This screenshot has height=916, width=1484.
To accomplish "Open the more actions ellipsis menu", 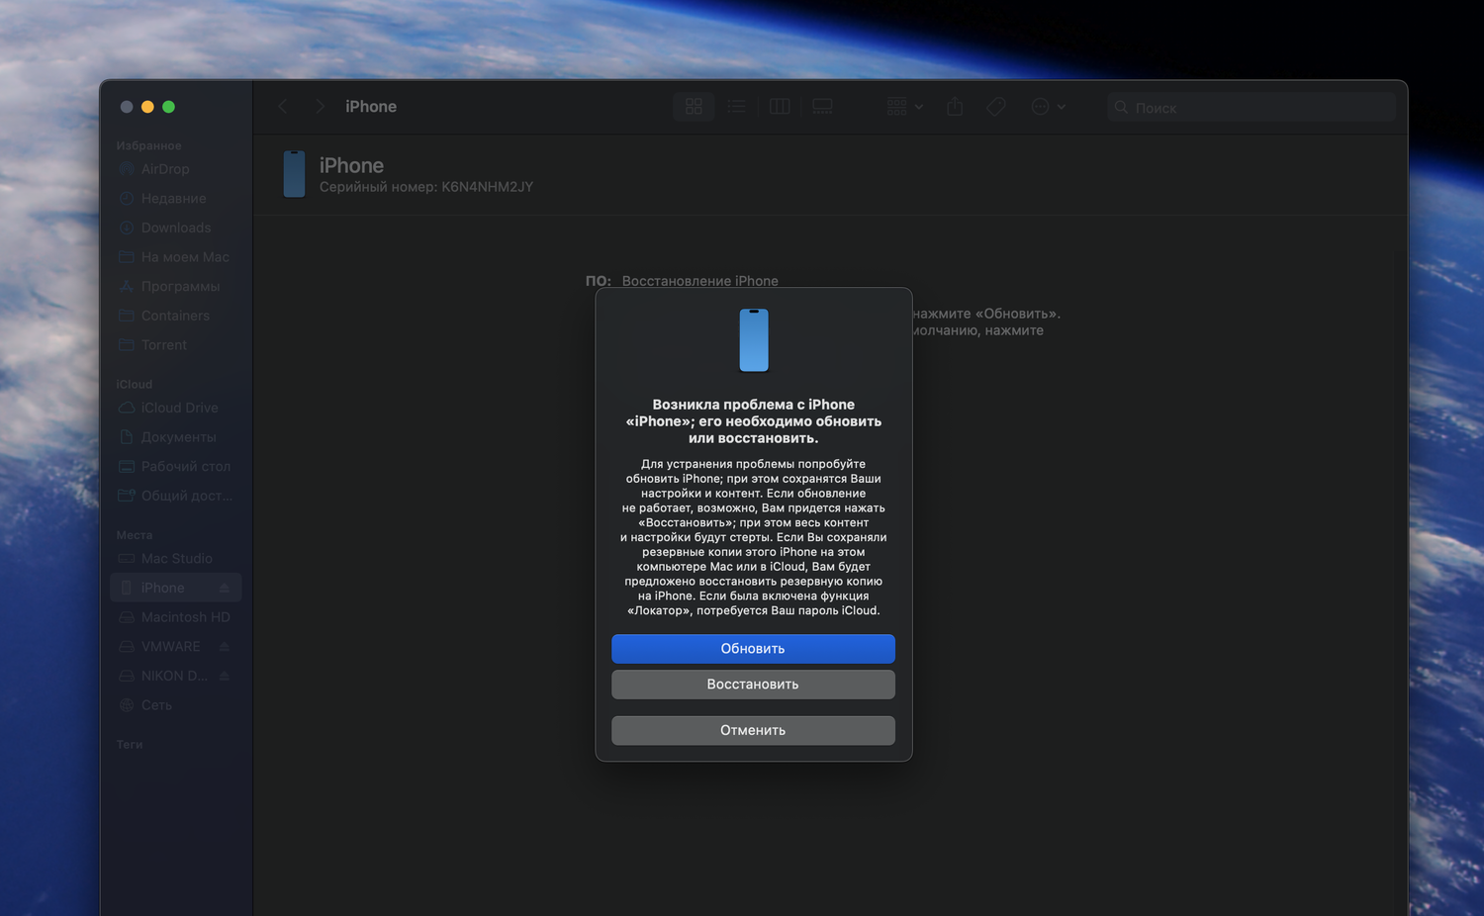I will (x=1048, y=107).
